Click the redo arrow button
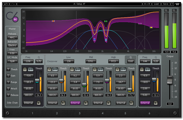Viewport: 183px width, 120px height. click(x=13, y=4)
